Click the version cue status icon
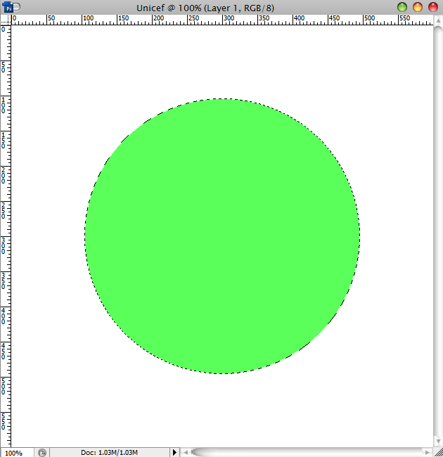Image resolution: width=443 pixels, height=457 pixels. coord(42,452)
